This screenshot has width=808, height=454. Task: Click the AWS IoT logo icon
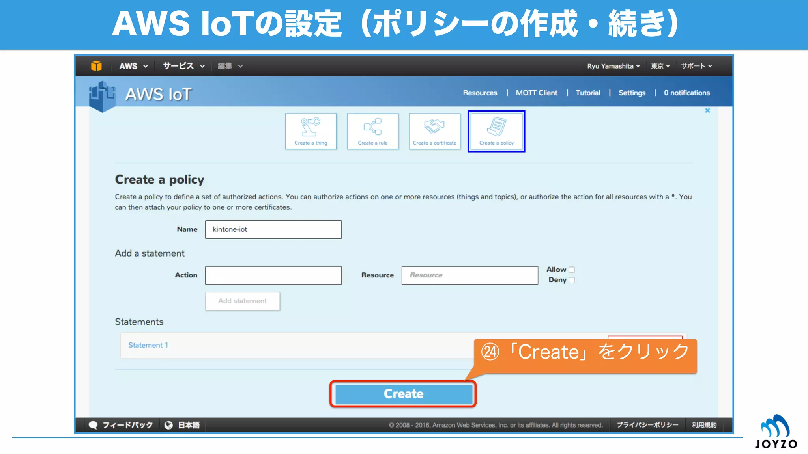tap(102, 96)
